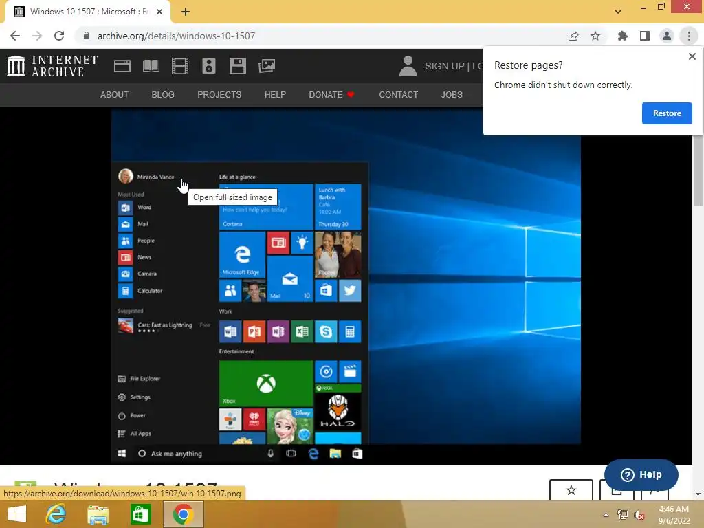This screenshot has width=704, height=528.
Task: Open the Store app on the taskbar
Action: [140, 514]
